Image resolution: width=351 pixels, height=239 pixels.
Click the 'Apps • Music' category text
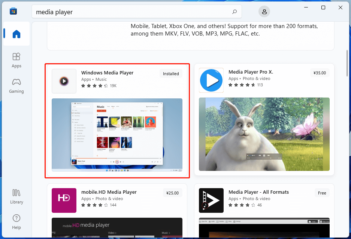pos(94,79)
